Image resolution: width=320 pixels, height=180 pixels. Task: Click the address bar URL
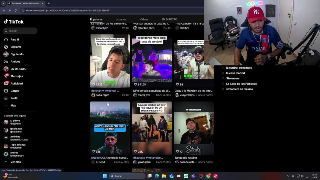pyautogui.click(x=67, y=10)
